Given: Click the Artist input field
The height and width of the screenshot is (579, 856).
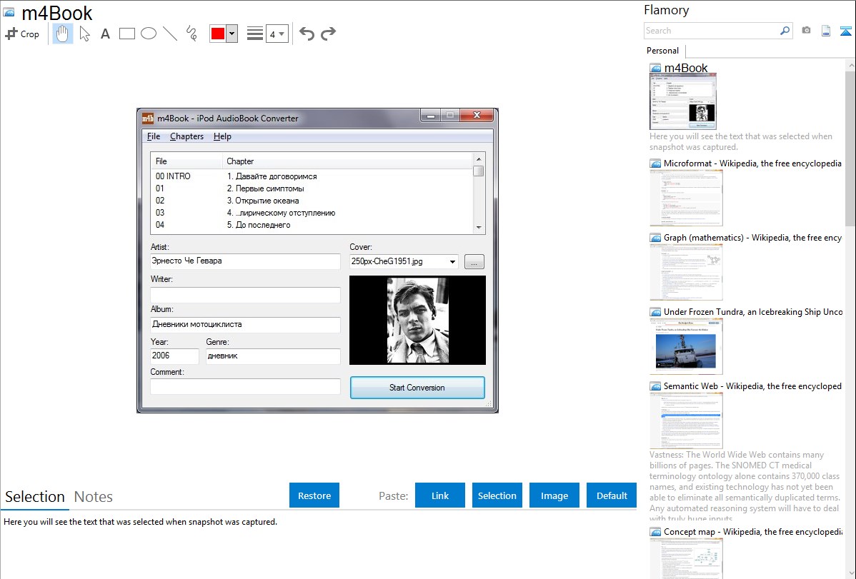Looking at the screenshot, I should point(246,261).
